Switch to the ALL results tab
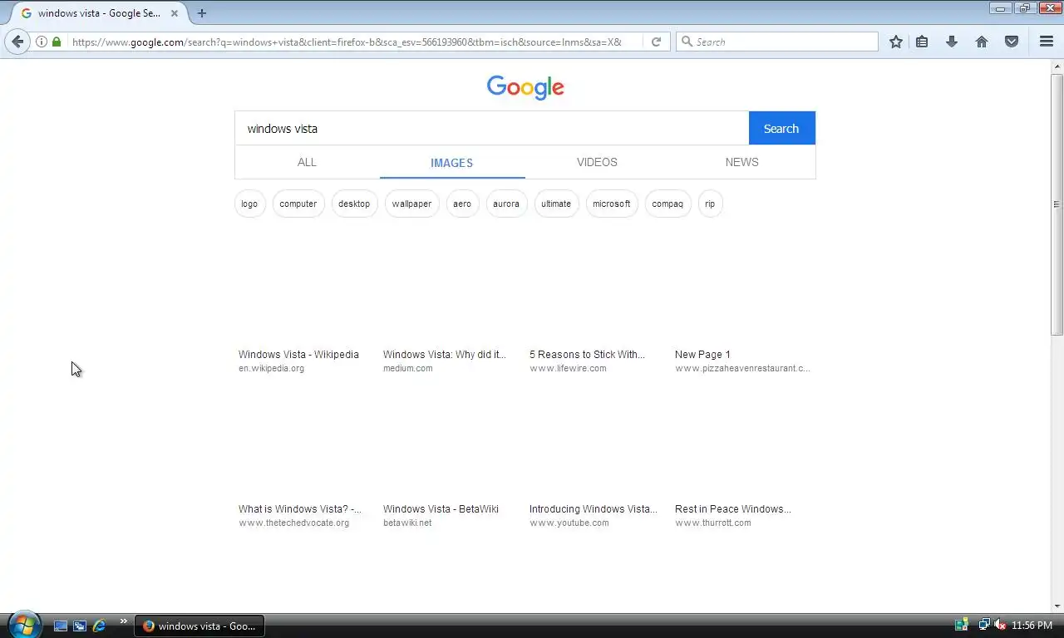Viewport: 1064px width, 638px height. (307, 162)
